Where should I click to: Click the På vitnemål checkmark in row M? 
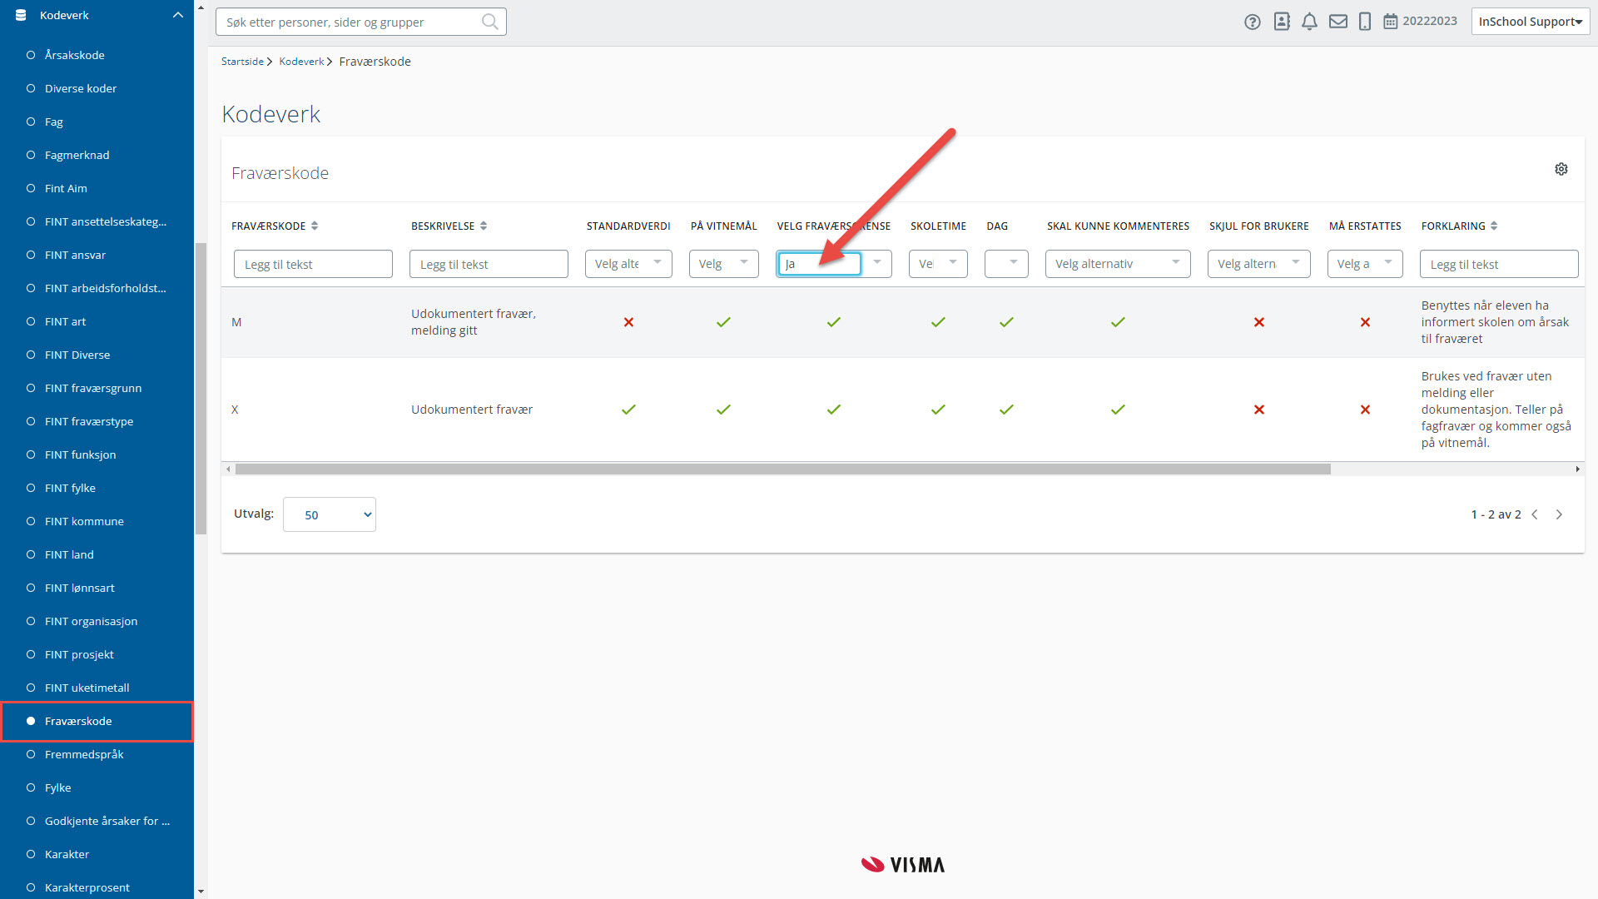(x=723, y=322)
